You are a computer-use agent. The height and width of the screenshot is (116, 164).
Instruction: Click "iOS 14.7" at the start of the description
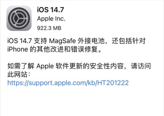pyautogui.click(x=20, y=41)
